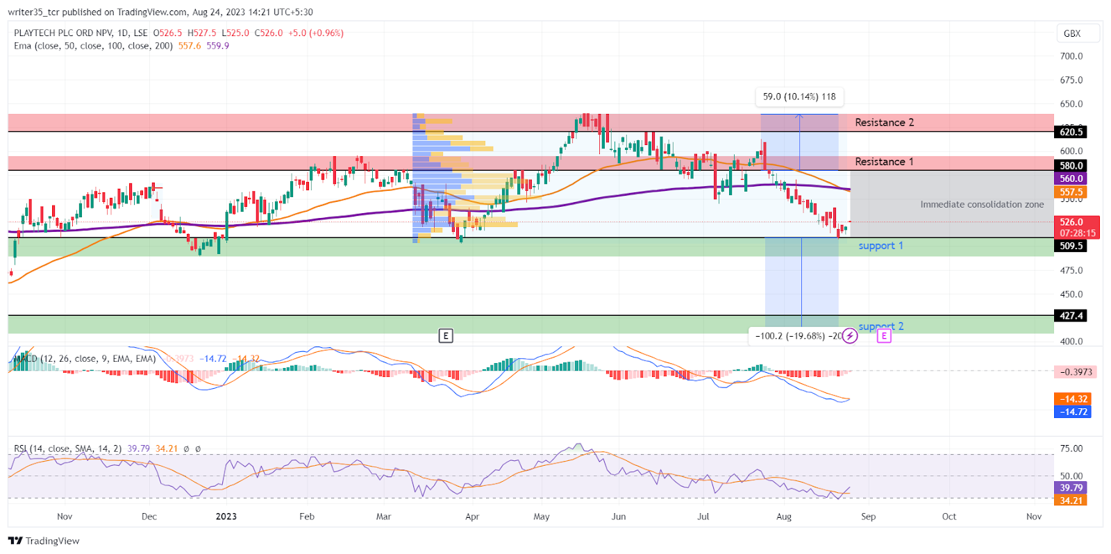Click the 75.00 level on the RSI scale
Screen dimensions: 1111x554
pyautogui.click(x=1071, y=448)
